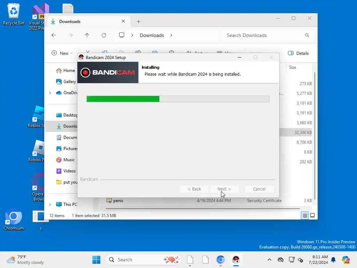This screenshot has height=268, width=357.
Task: Open the New dropdown in Explorer toolbar
Action: click(x=62, y=53)
